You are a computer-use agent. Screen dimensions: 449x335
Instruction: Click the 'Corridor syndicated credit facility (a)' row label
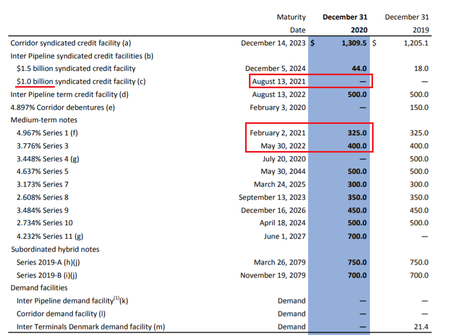click(70, 43)
